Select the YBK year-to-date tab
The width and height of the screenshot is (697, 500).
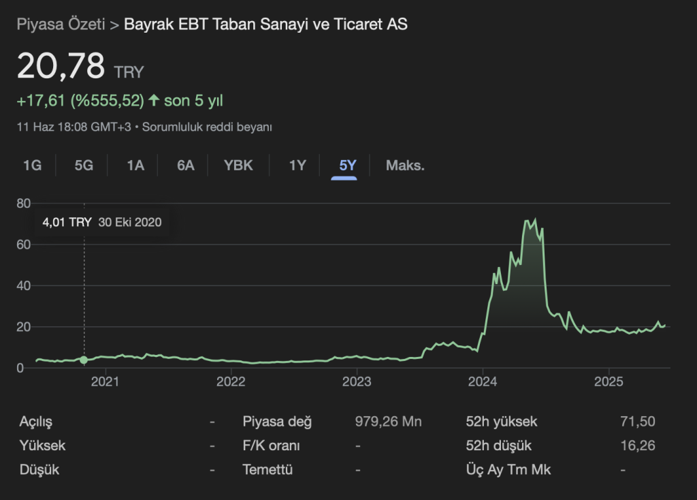[238, 166]
